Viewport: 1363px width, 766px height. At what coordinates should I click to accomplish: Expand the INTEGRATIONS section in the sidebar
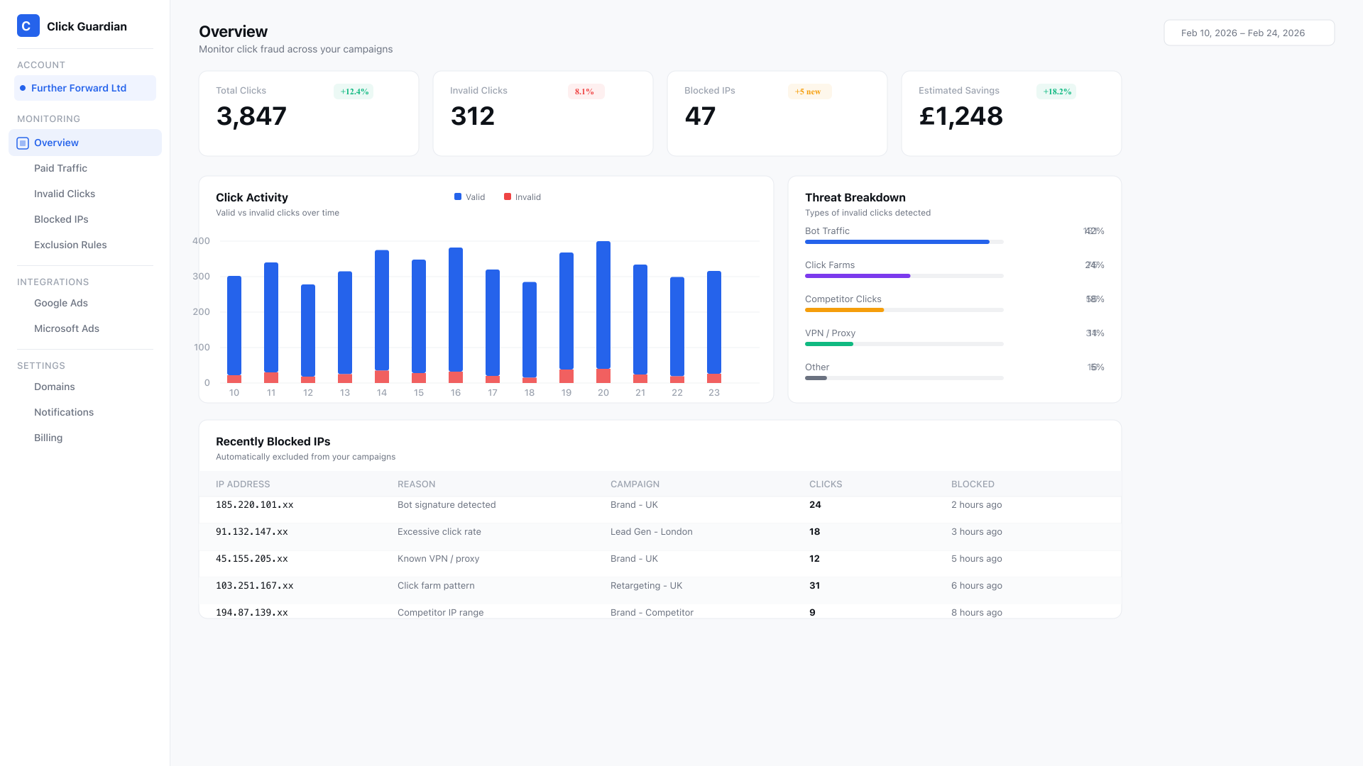coord(53,282)
